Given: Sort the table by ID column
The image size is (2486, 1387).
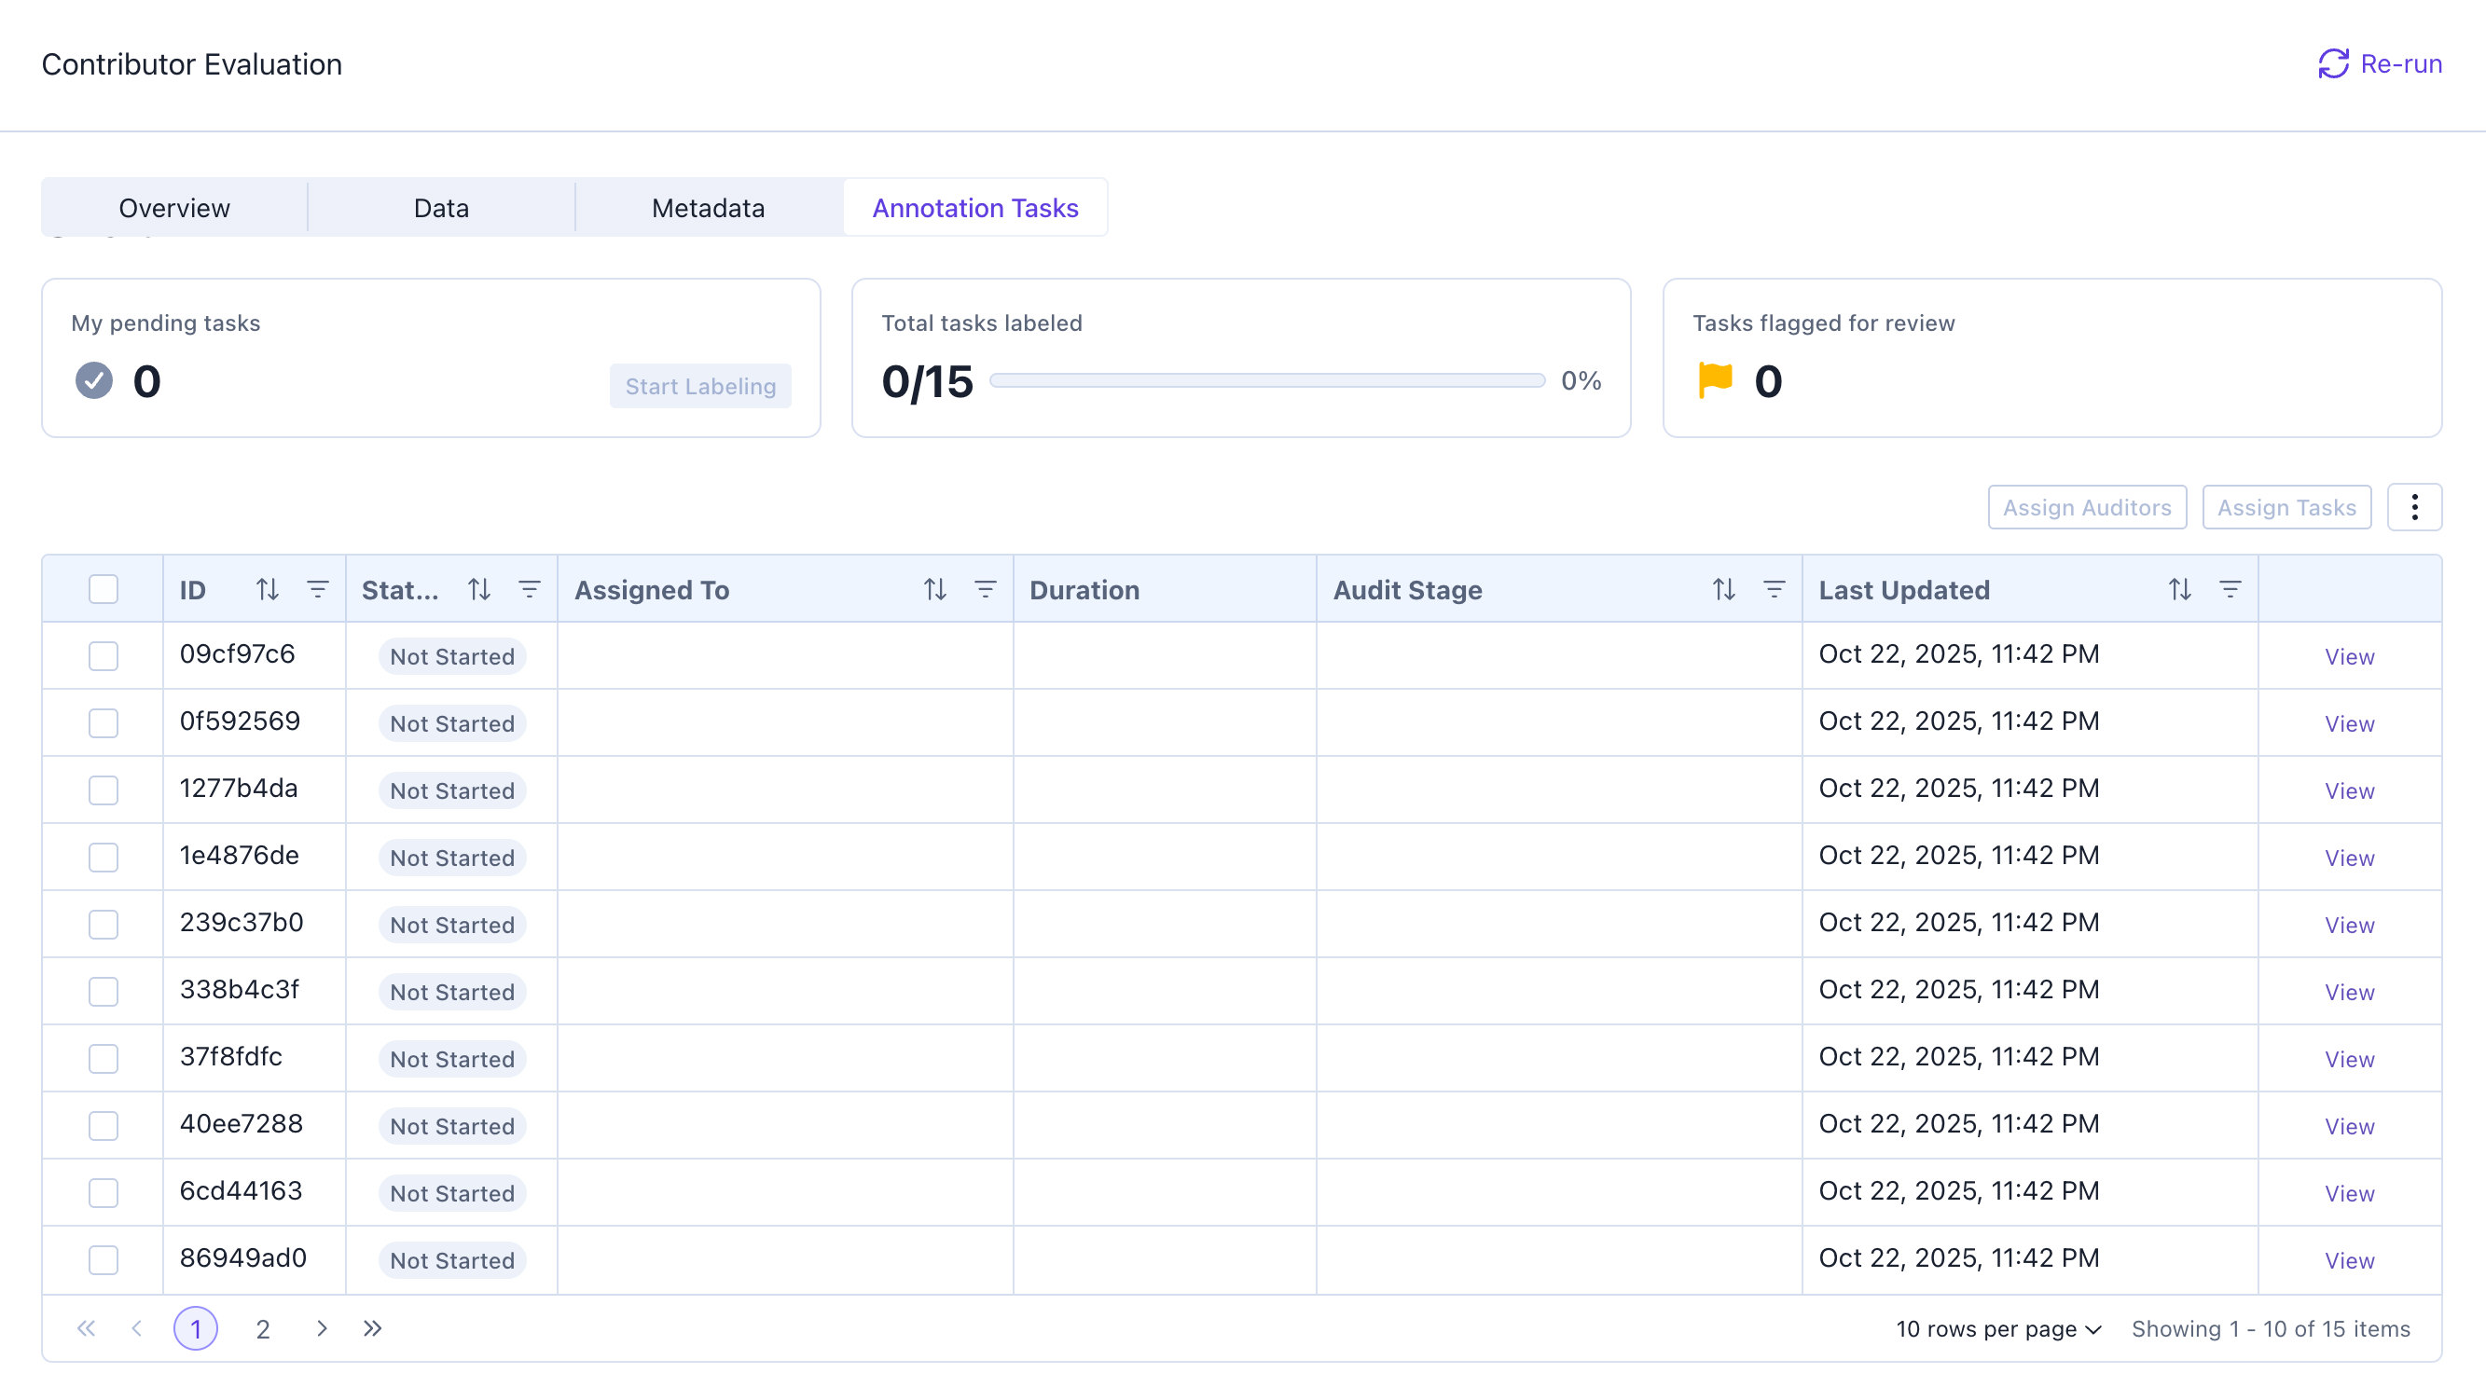Looking at the screenshot, I should coord(268,589).
